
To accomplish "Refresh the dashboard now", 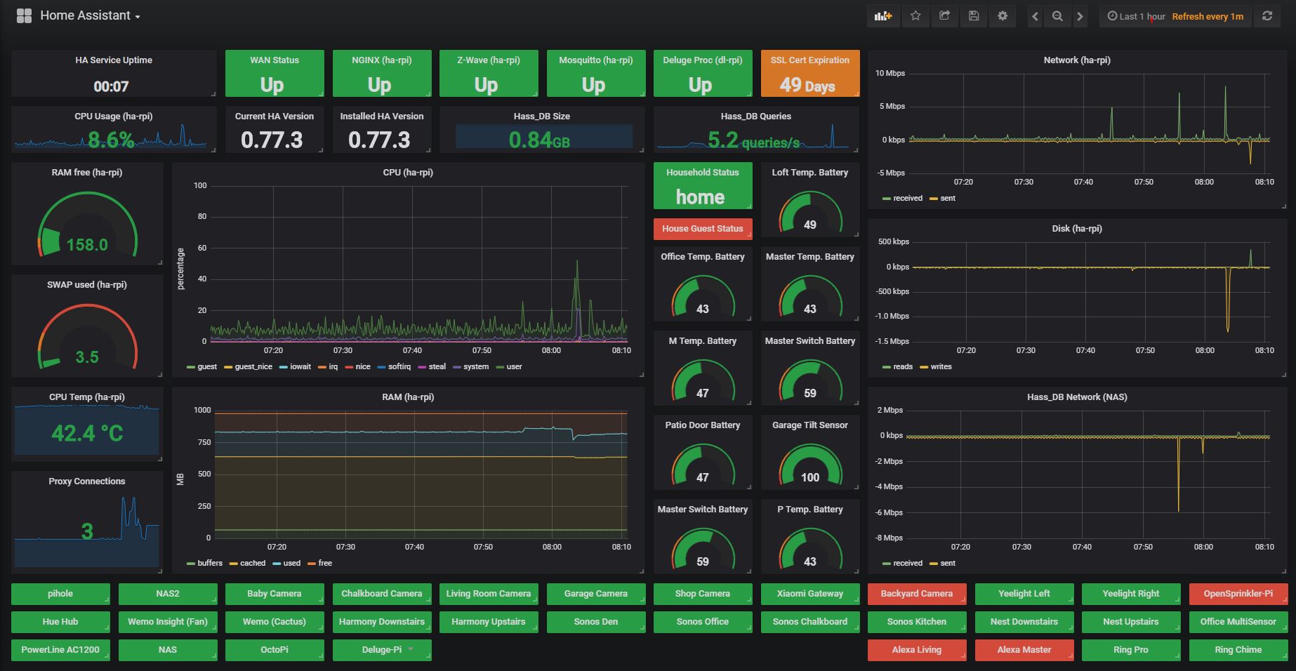I will (1267, 16).
